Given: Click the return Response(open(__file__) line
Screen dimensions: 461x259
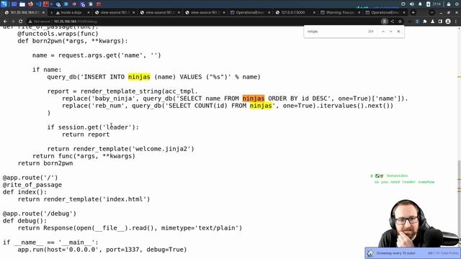Looking at the screenshot, I should (x=130, y=228).
